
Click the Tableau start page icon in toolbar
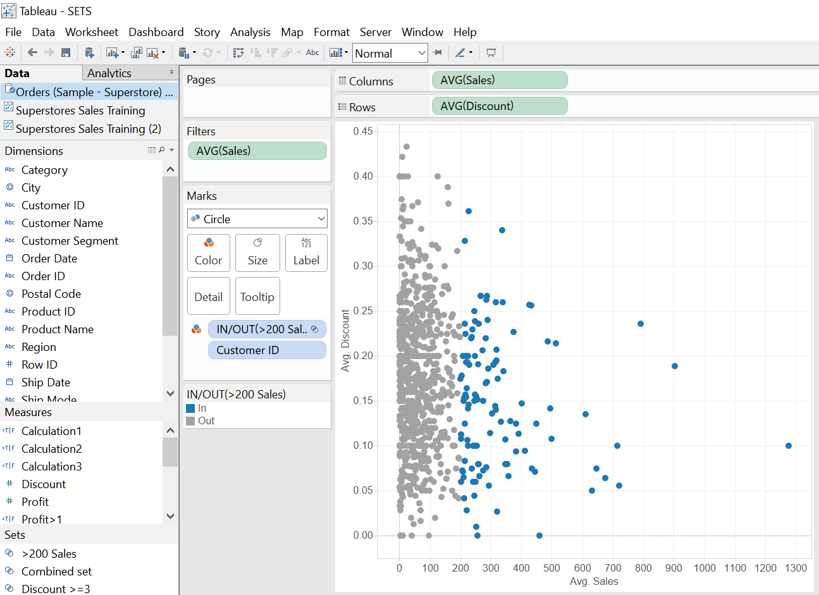(x=9, y=52)
